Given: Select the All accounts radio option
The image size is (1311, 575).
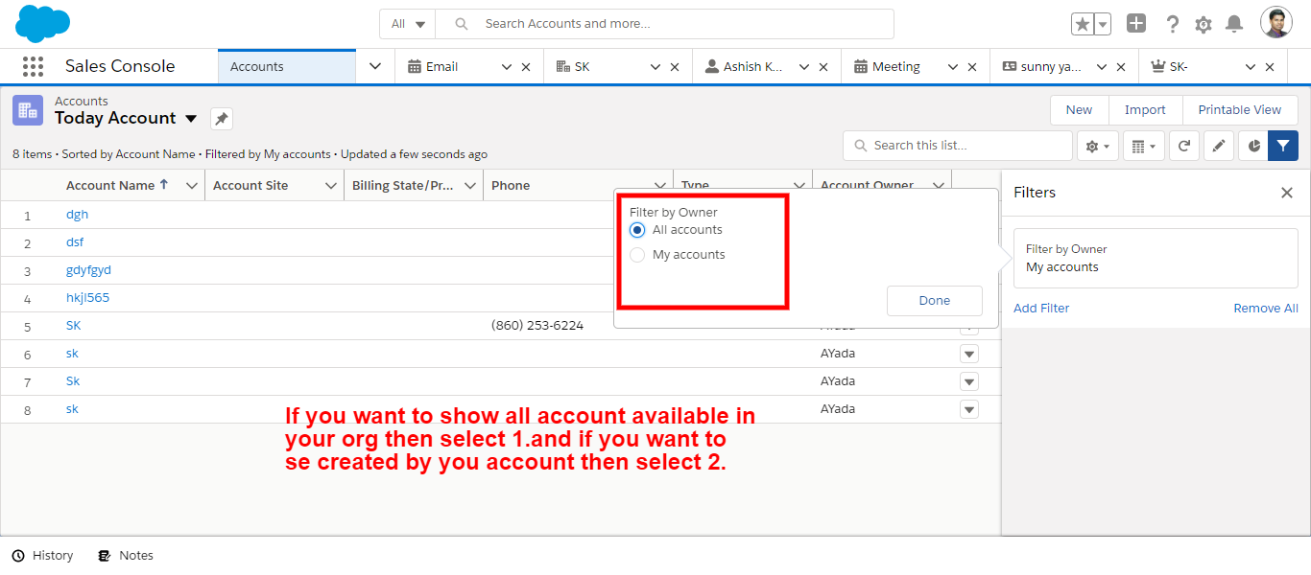Looking at the screenshot, I should tap(637, 230).
